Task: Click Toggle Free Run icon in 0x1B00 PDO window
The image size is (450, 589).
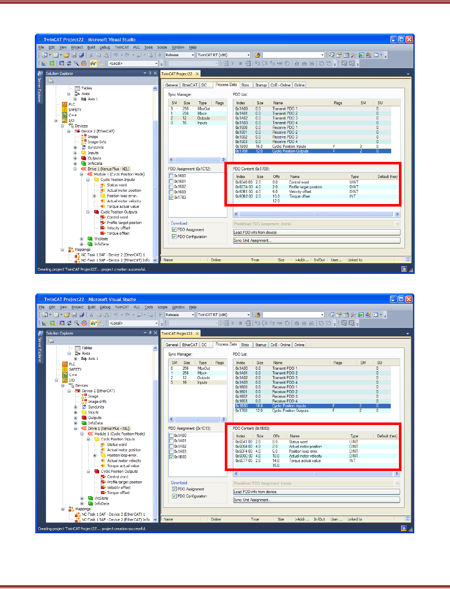Action: 84,323
